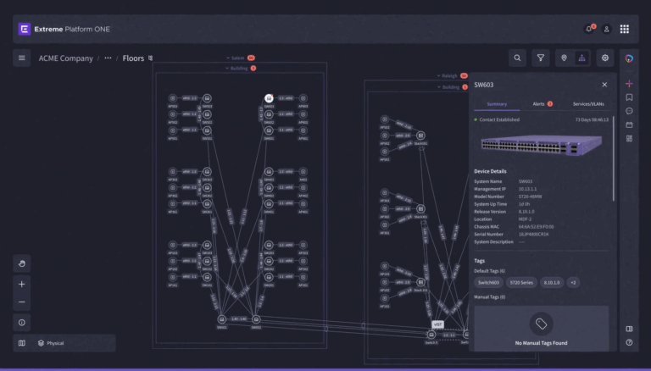Show the +2 additional tags
651x371 pixels.
pos(573,283)
